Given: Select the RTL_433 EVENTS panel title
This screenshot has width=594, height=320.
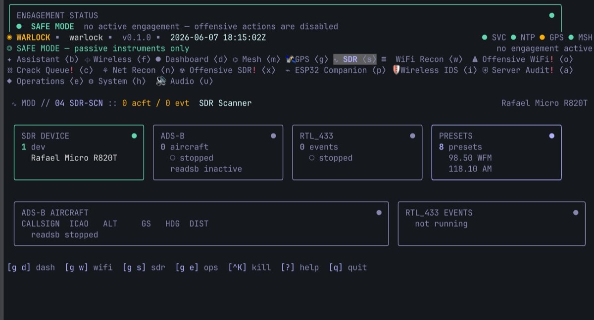Looking at the screenshot, I should click(439, 213).
